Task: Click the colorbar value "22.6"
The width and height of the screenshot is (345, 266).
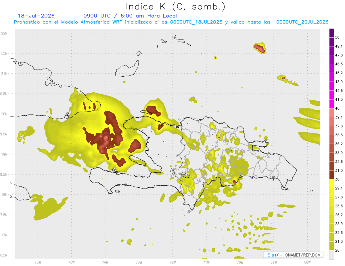Action: [x=339, y=233]
